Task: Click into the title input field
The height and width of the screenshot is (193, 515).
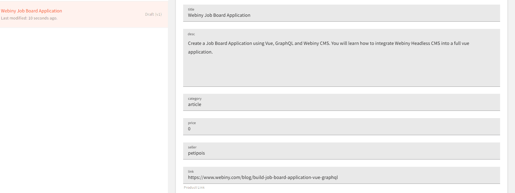Action: coord(298,15)
